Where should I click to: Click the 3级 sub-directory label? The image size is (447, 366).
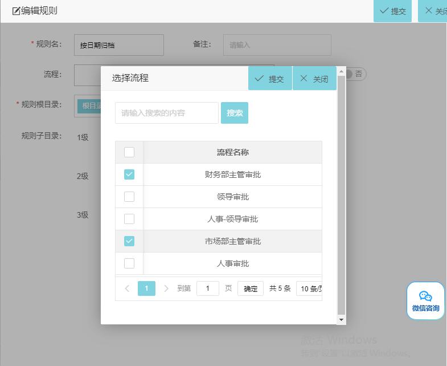tap(83, 215)
